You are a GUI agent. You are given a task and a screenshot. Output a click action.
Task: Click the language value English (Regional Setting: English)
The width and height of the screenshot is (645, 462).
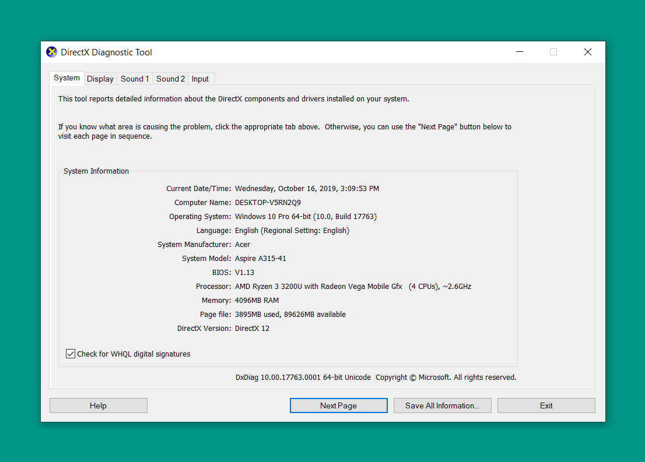click(292, 231)
